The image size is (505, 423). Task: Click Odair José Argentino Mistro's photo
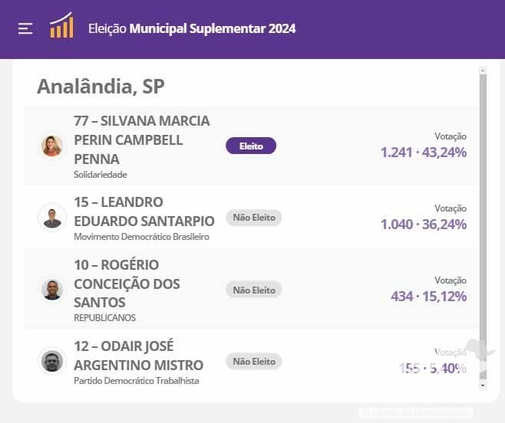point(52,361)
